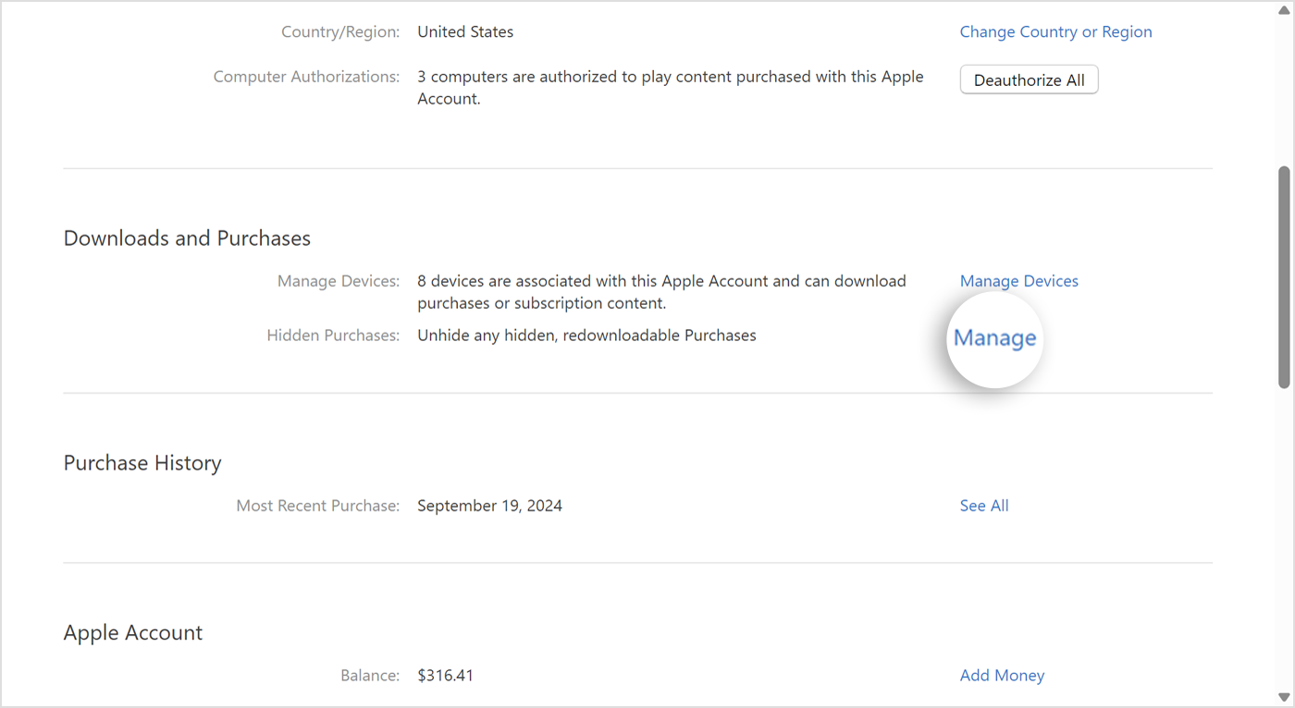Manage hidden purchases
This screenshot has height=708, width=1295.
(994, 338)
